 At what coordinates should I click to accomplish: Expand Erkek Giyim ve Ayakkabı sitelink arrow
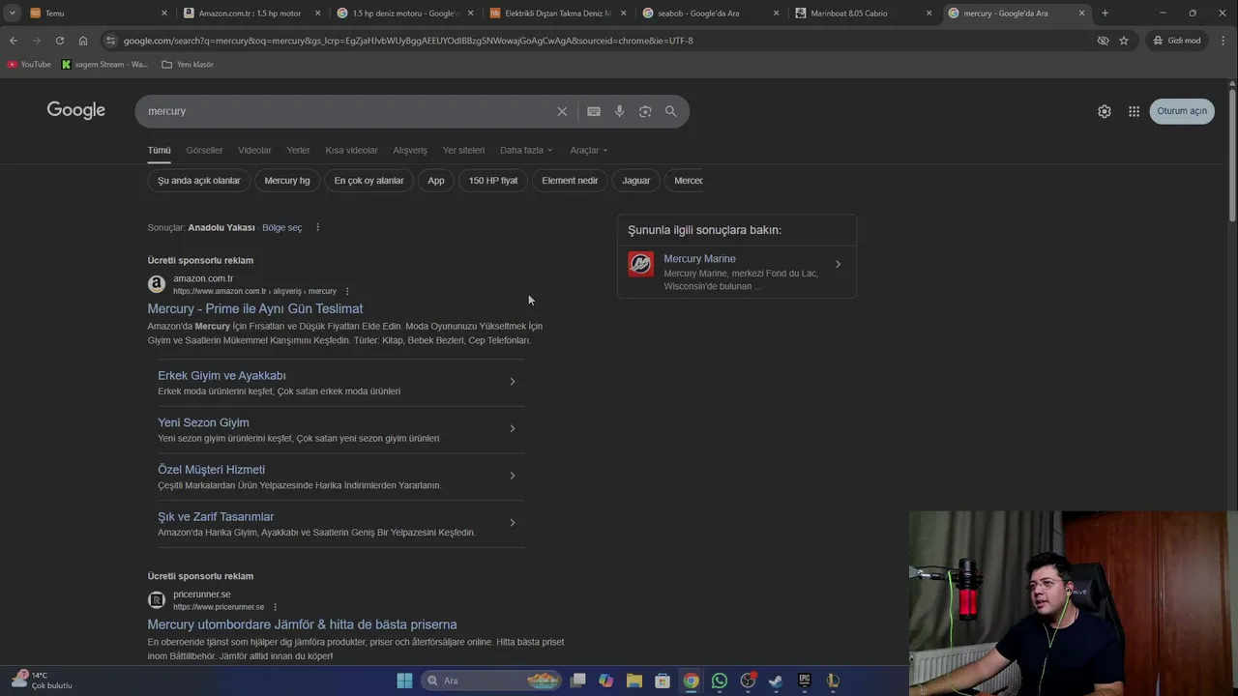[512, 382]
